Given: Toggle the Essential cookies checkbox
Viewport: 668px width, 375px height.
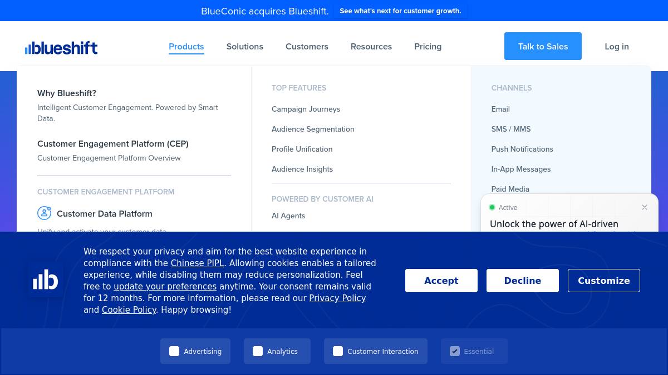Looking at the screenshot, I should tap(455, 351).
